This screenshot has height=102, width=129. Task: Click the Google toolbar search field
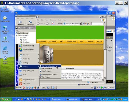(x=97, y=24)
